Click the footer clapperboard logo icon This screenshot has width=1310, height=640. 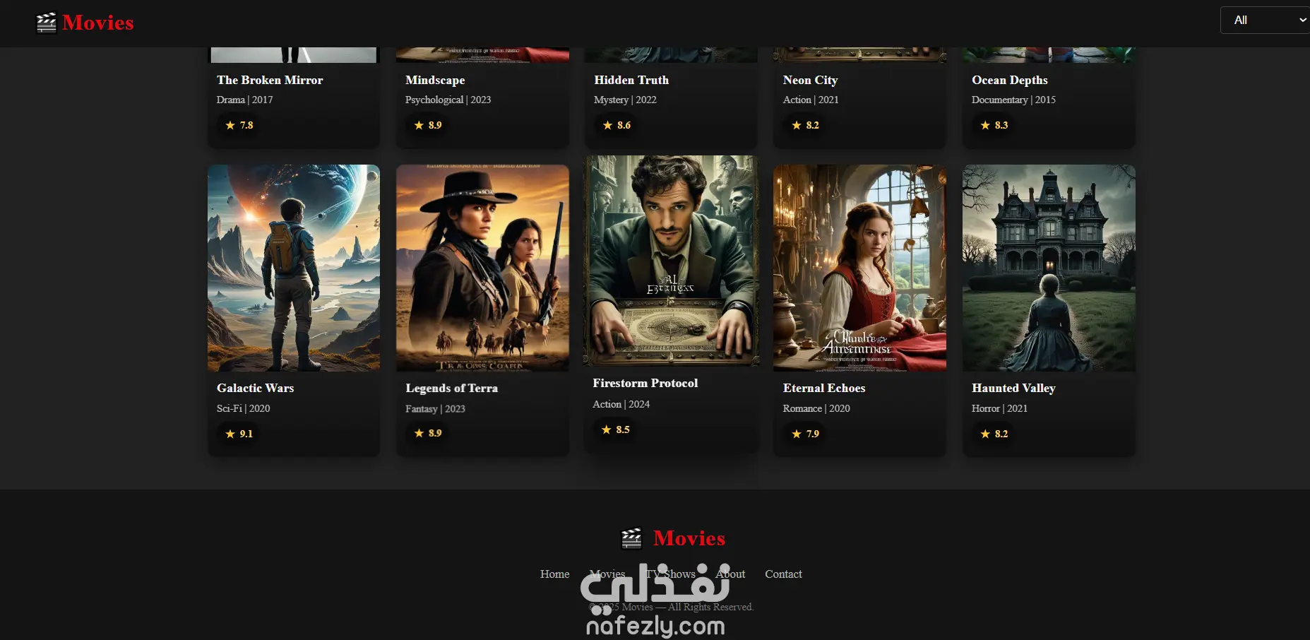coord(631,538)
